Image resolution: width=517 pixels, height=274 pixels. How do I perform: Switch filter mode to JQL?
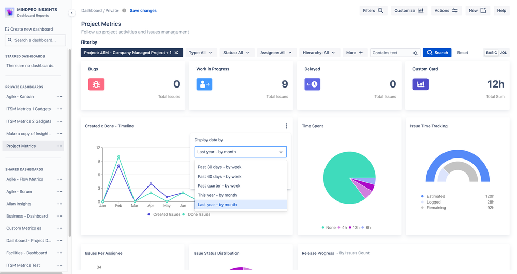pos(503,53)
